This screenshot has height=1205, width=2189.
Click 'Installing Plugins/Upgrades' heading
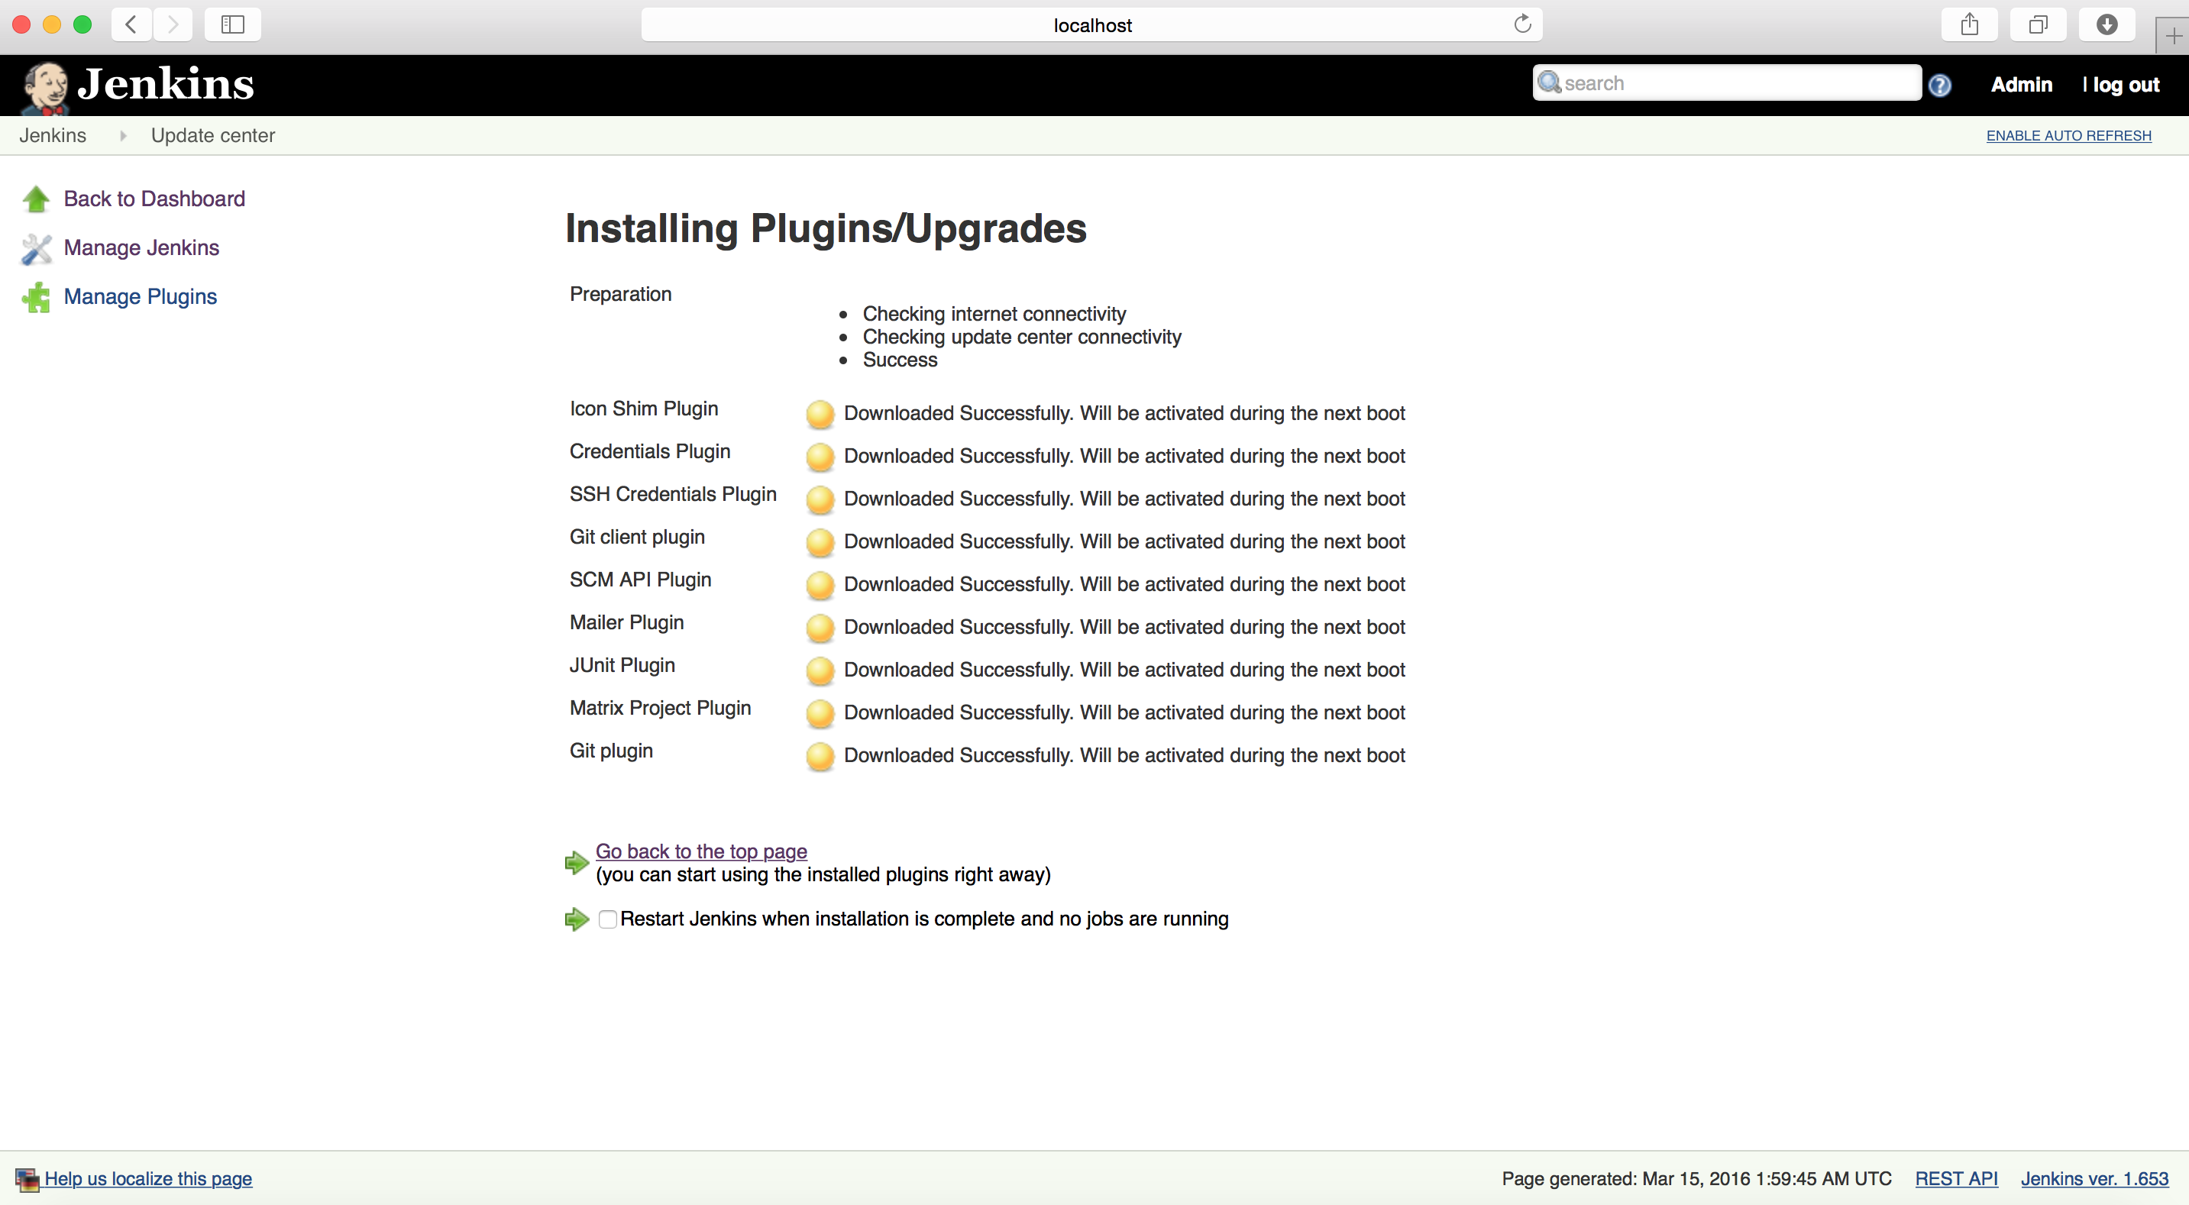[x=826, y=228]
